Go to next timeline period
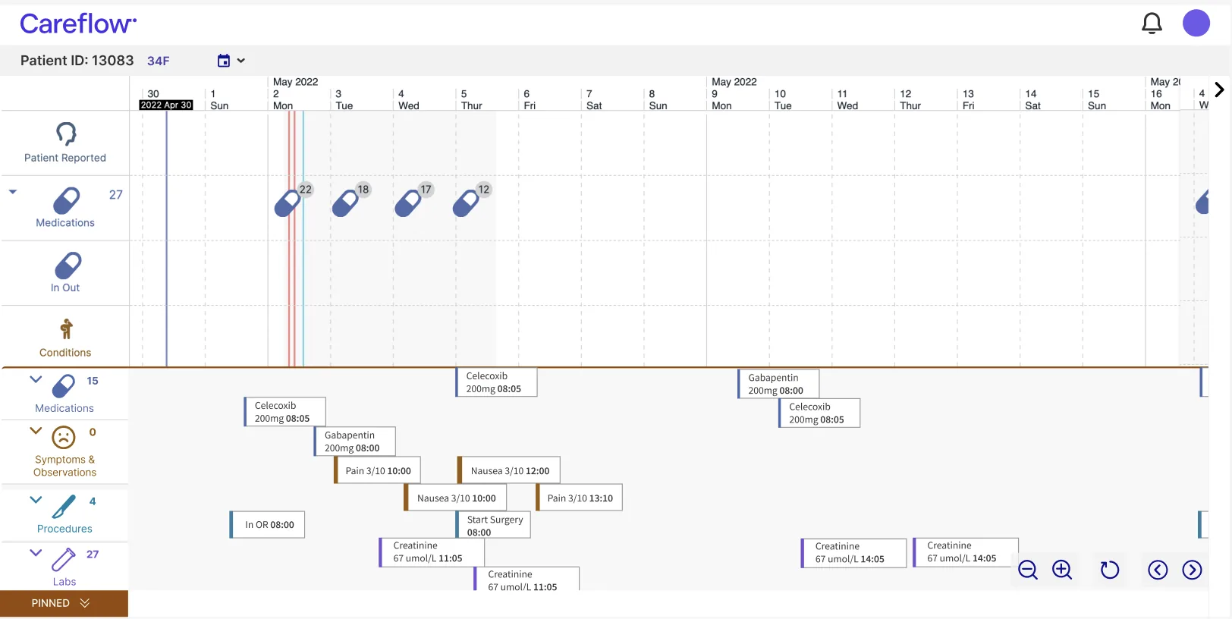 tap(1192, 570)
